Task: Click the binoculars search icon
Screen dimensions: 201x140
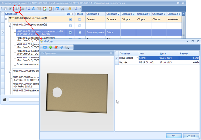Action: tap(5, 100)
